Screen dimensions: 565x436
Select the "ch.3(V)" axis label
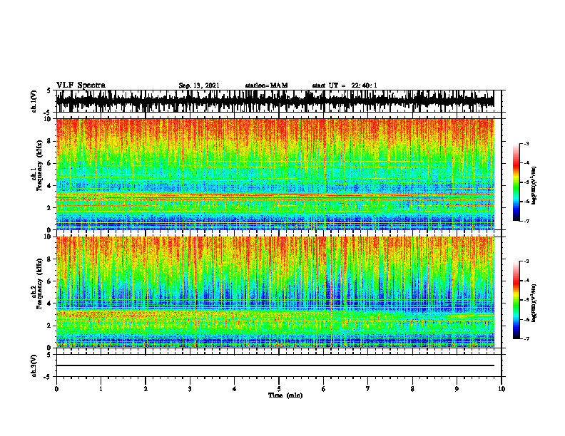point(34,365)
